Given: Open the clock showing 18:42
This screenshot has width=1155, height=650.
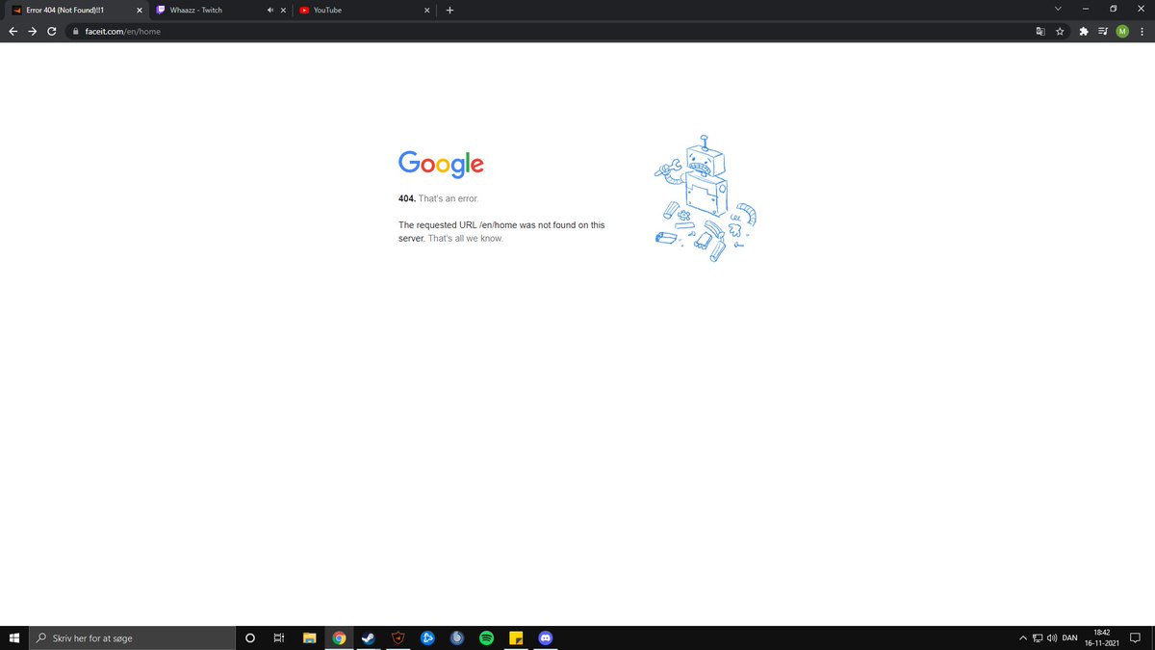Looking at the screenshot, I should (x=1101, y=637).
